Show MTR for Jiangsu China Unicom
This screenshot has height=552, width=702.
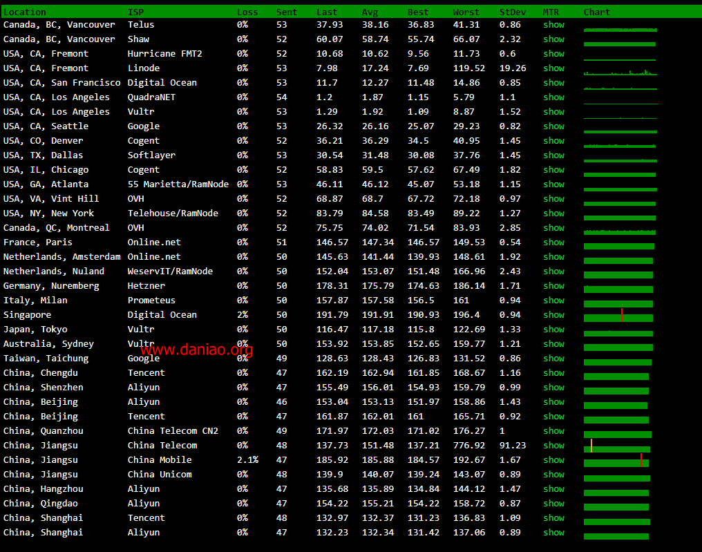click(x=554, y=475)
